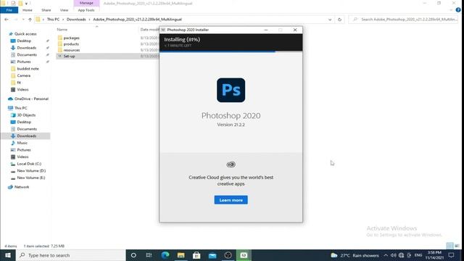Open the File tab in Explorer

click(9, 10)
